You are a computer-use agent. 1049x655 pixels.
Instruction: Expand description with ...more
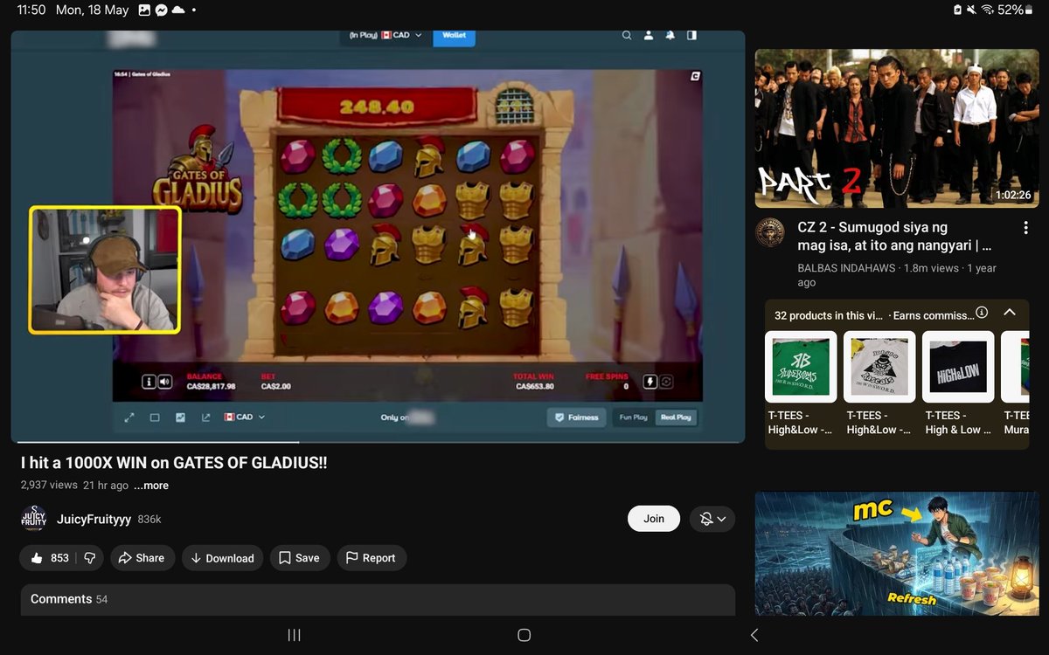[151, 486]
